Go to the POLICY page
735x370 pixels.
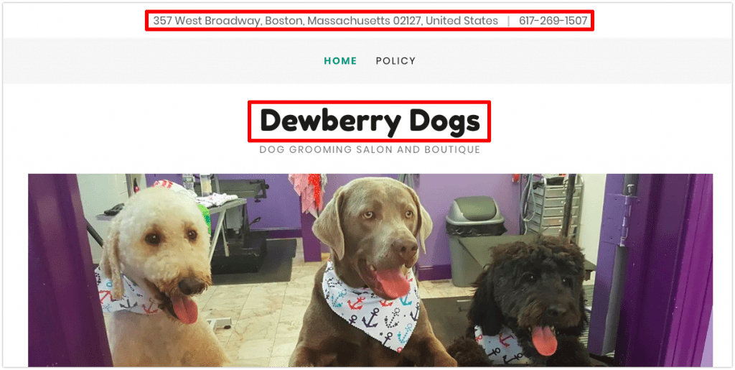pos(395,61)
